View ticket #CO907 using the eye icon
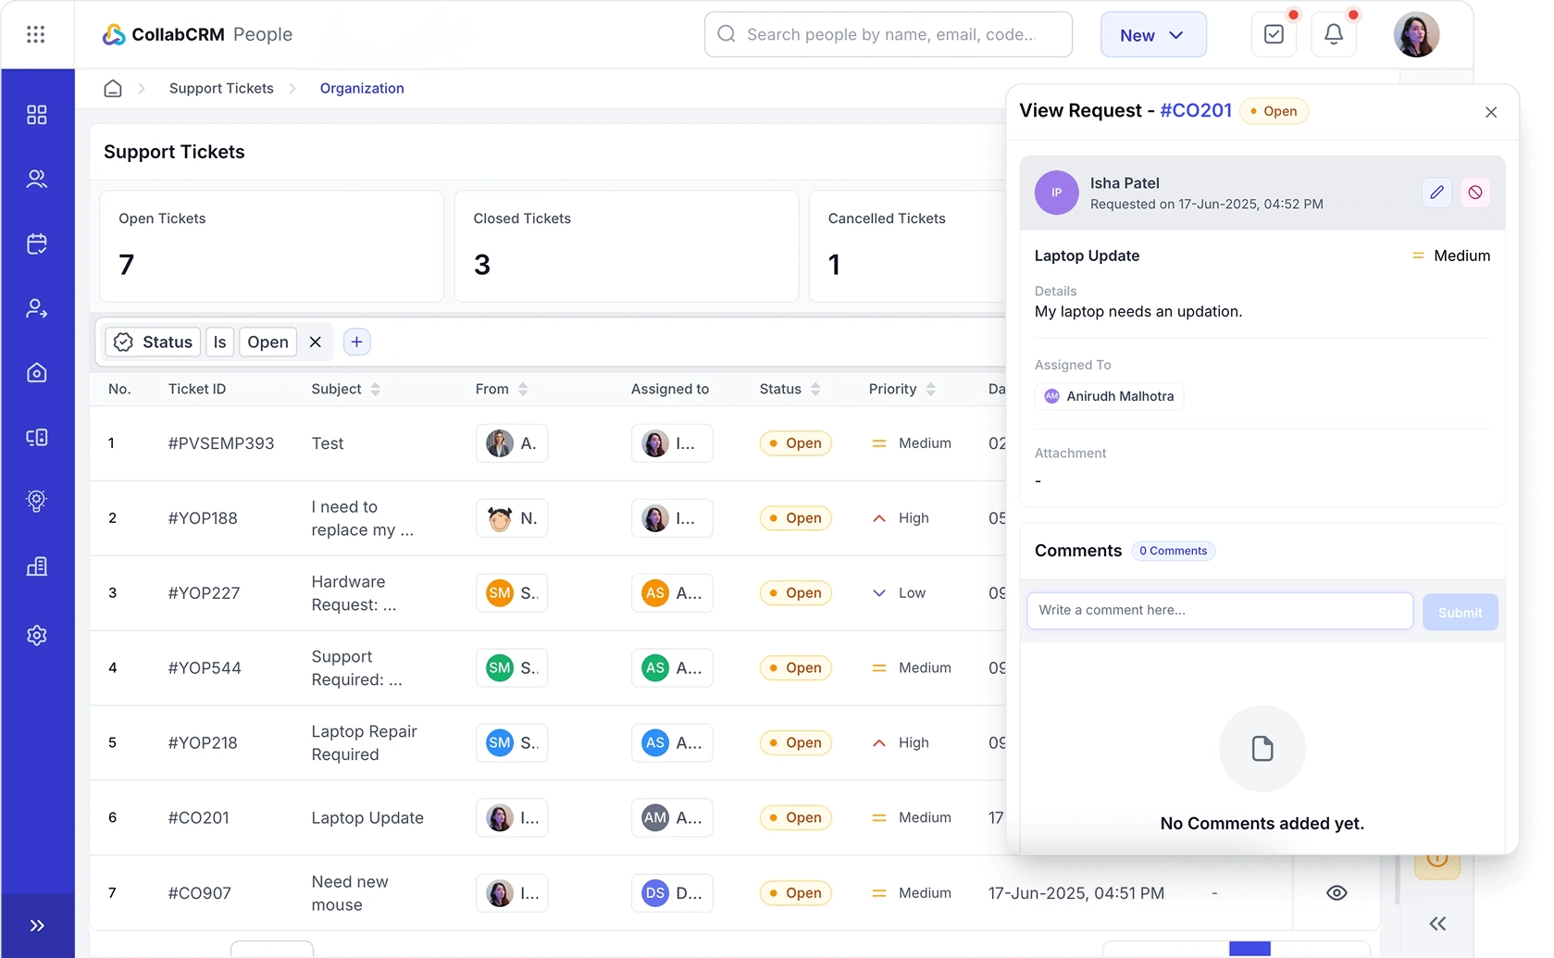Screen dimensions: 1554x958 tap(1336, 892)
